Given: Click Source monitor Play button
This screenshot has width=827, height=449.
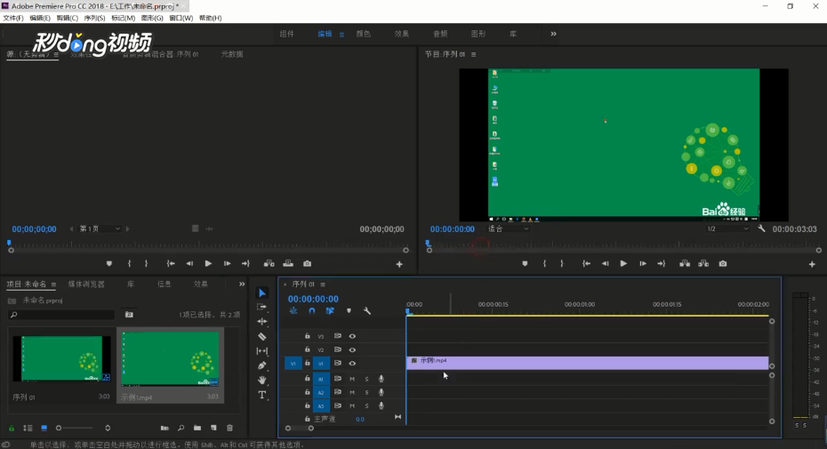Looking at the screenshot, I should tap(208, 263).
